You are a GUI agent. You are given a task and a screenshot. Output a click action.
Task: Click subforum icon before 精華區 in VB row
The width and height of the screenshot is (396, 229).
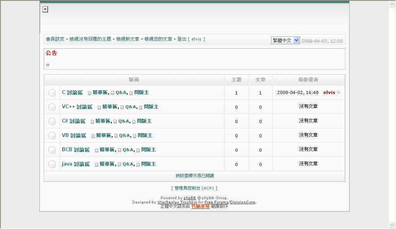click(93, 136)
